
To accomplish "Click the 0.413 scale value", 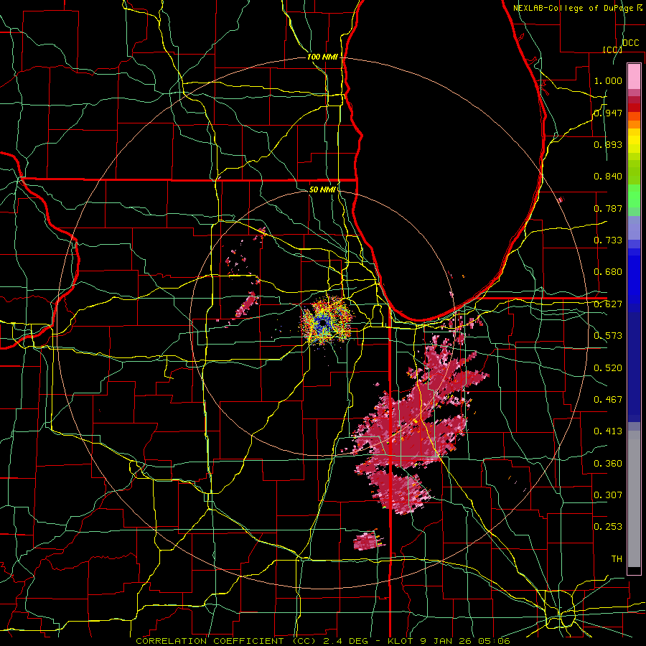I will tap(608, 431).
